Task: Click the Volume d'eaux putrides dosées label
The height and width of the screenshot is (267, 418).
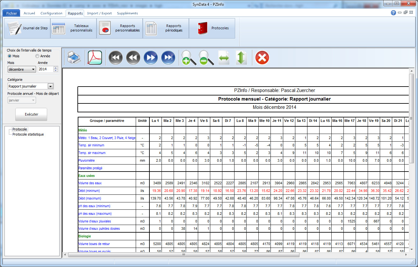Action: pos(99,229)
